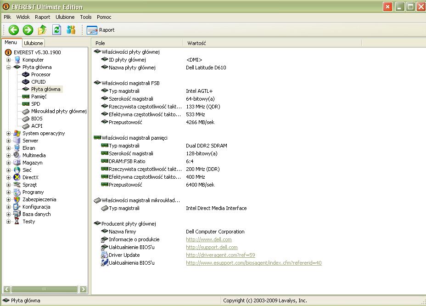Refresh the page with the refresh icon

point(56,29)
